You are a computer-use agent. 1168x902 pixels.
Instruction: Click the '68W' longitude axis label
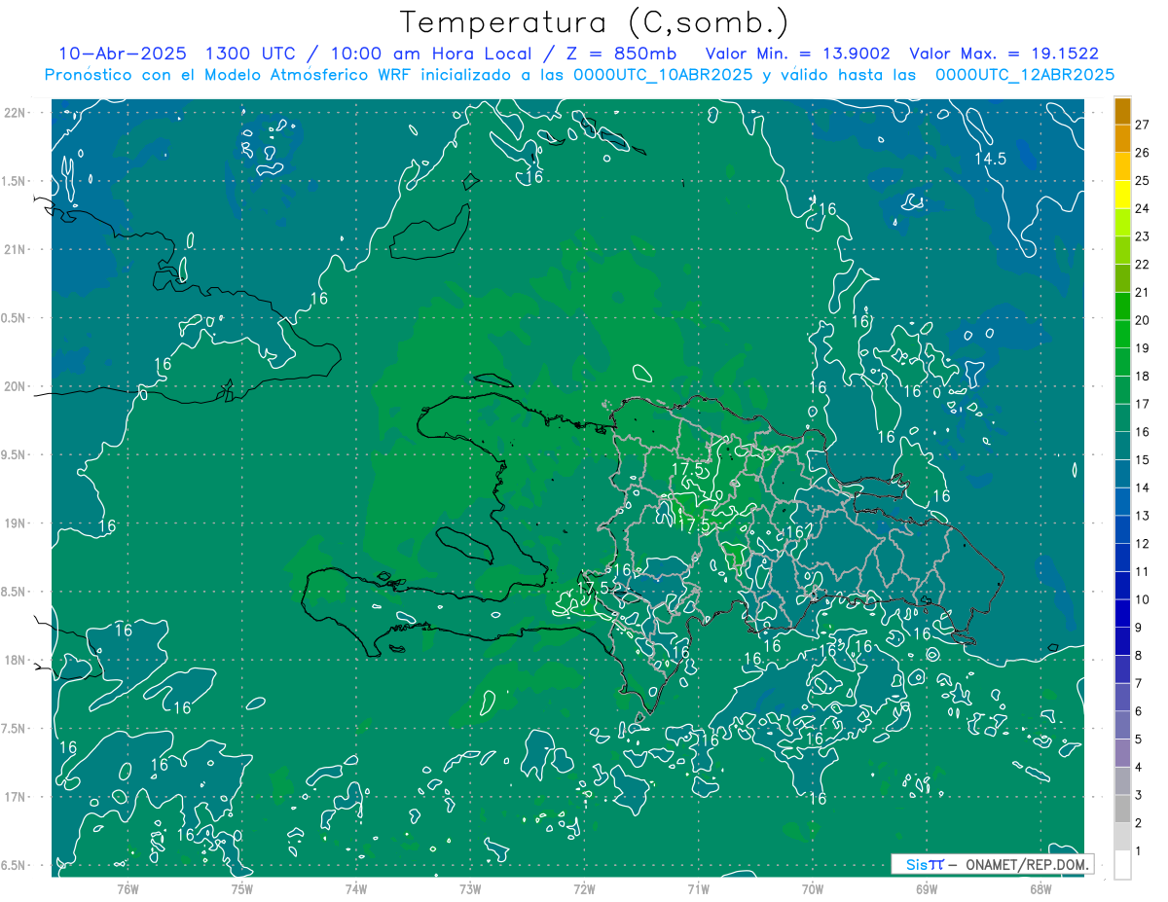pyautogui.click(x=1040, y=889)
